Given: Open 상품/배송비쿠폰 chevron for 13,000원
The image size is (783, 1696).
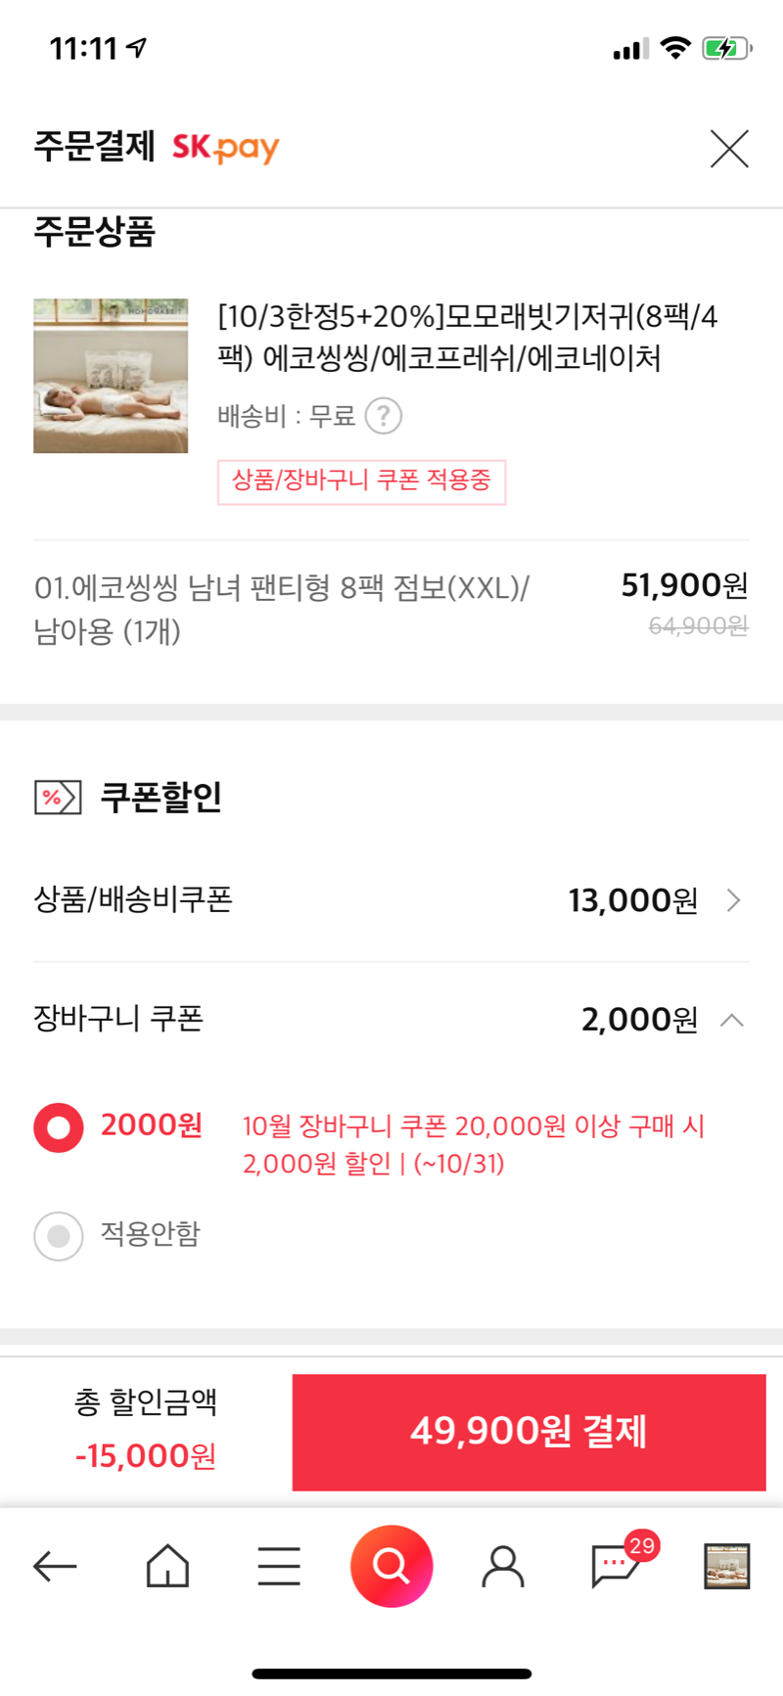Looking at the screenshot, I should 734,900.
